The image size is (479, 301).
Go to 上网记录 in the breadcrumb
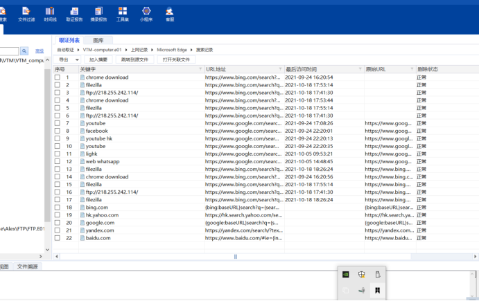139,50
